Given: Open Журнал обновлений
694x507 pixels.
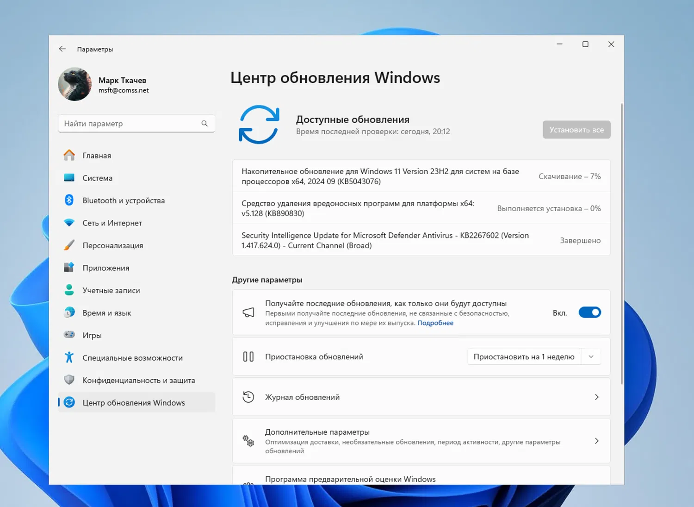Looking at the screenshot, I should 421,397.
